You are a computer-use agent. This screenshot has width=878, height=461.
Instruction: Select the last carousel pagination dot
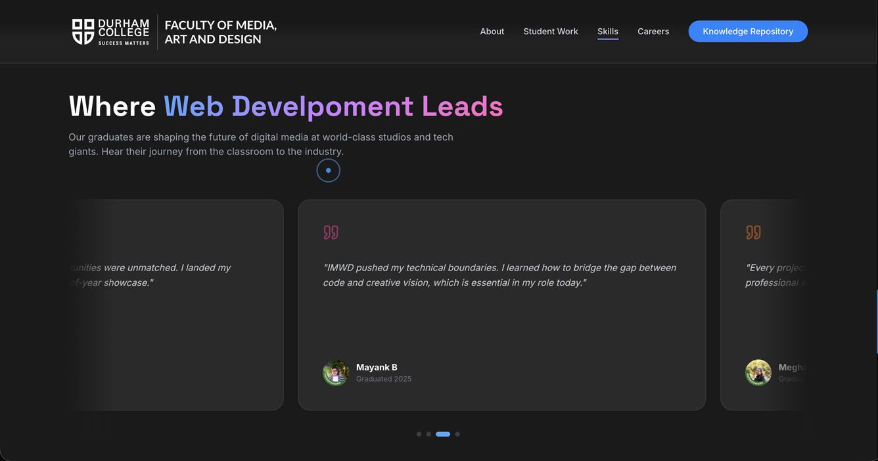(x=457, y=434)
